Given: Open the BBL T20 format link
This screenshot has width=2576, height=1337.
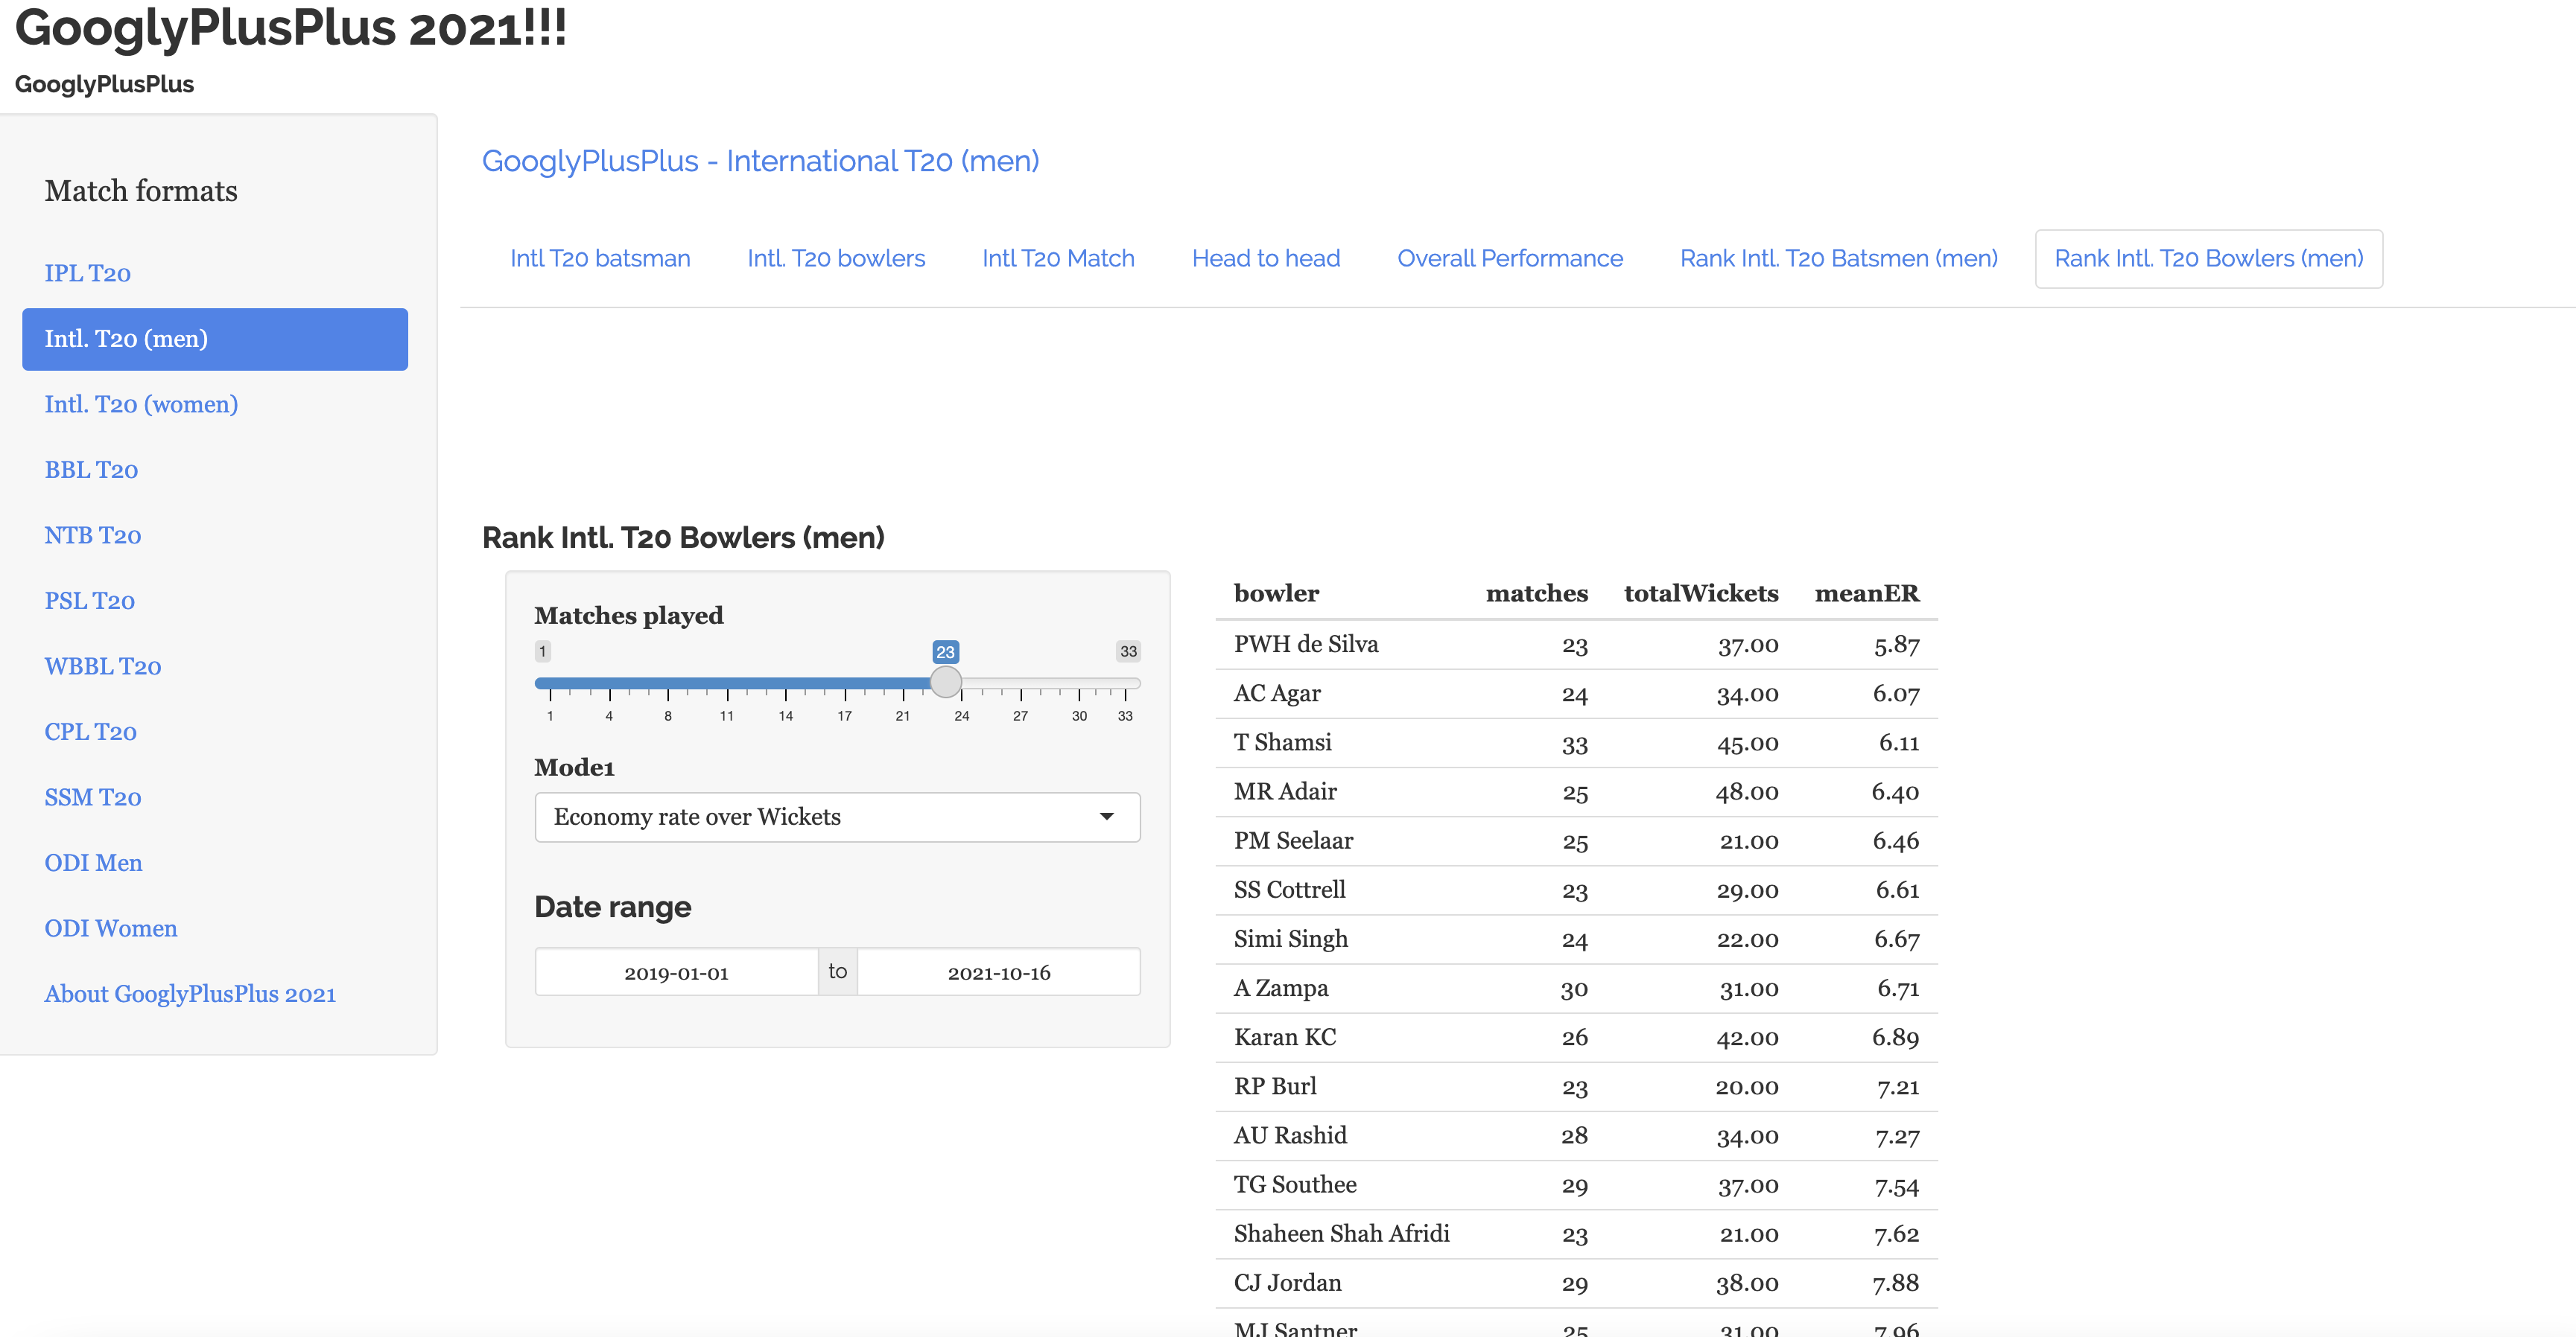Looking at the screenshot, I should click(x=91, y=470).
